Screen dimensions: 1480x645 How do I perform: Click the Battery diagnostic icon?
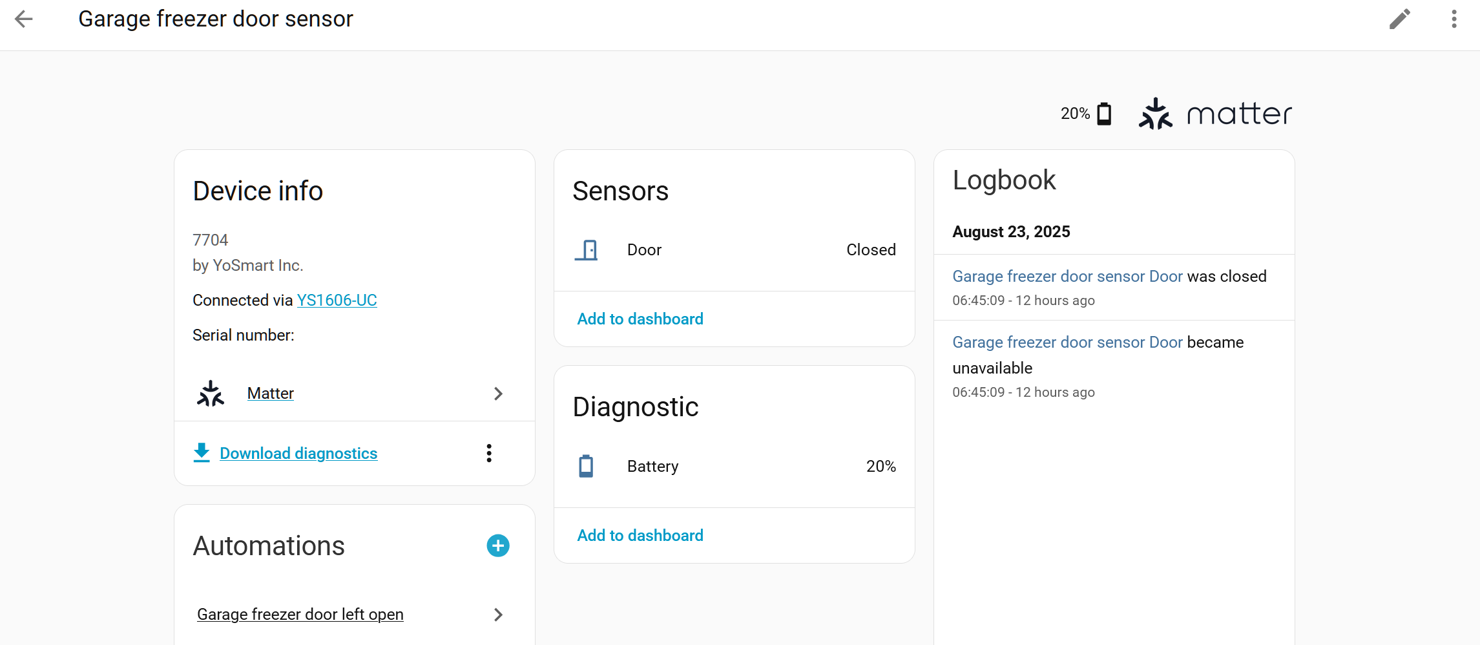coord(586,466)
